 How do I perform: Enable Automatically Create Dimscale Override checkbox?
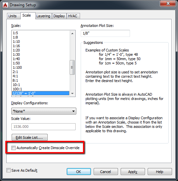click(x=13, y=148)
